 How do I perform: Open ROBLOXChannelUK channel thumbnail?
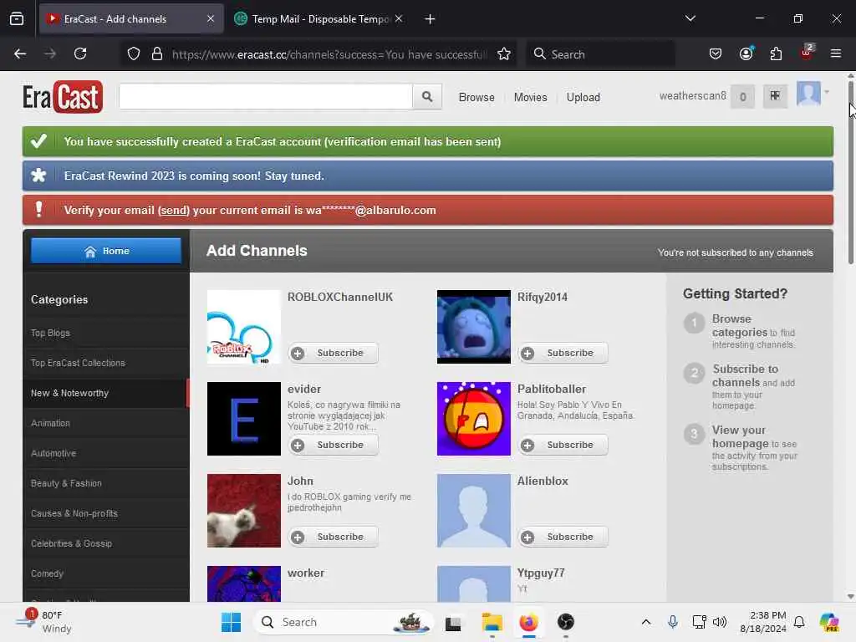pos(244,327)
